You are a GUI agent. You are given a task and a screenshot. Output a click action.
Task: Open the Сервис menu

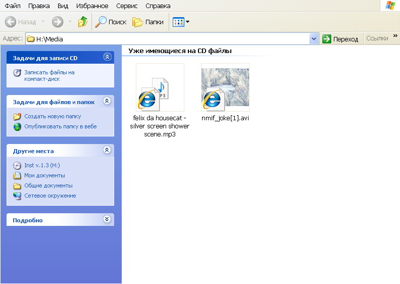click(127, 6)
